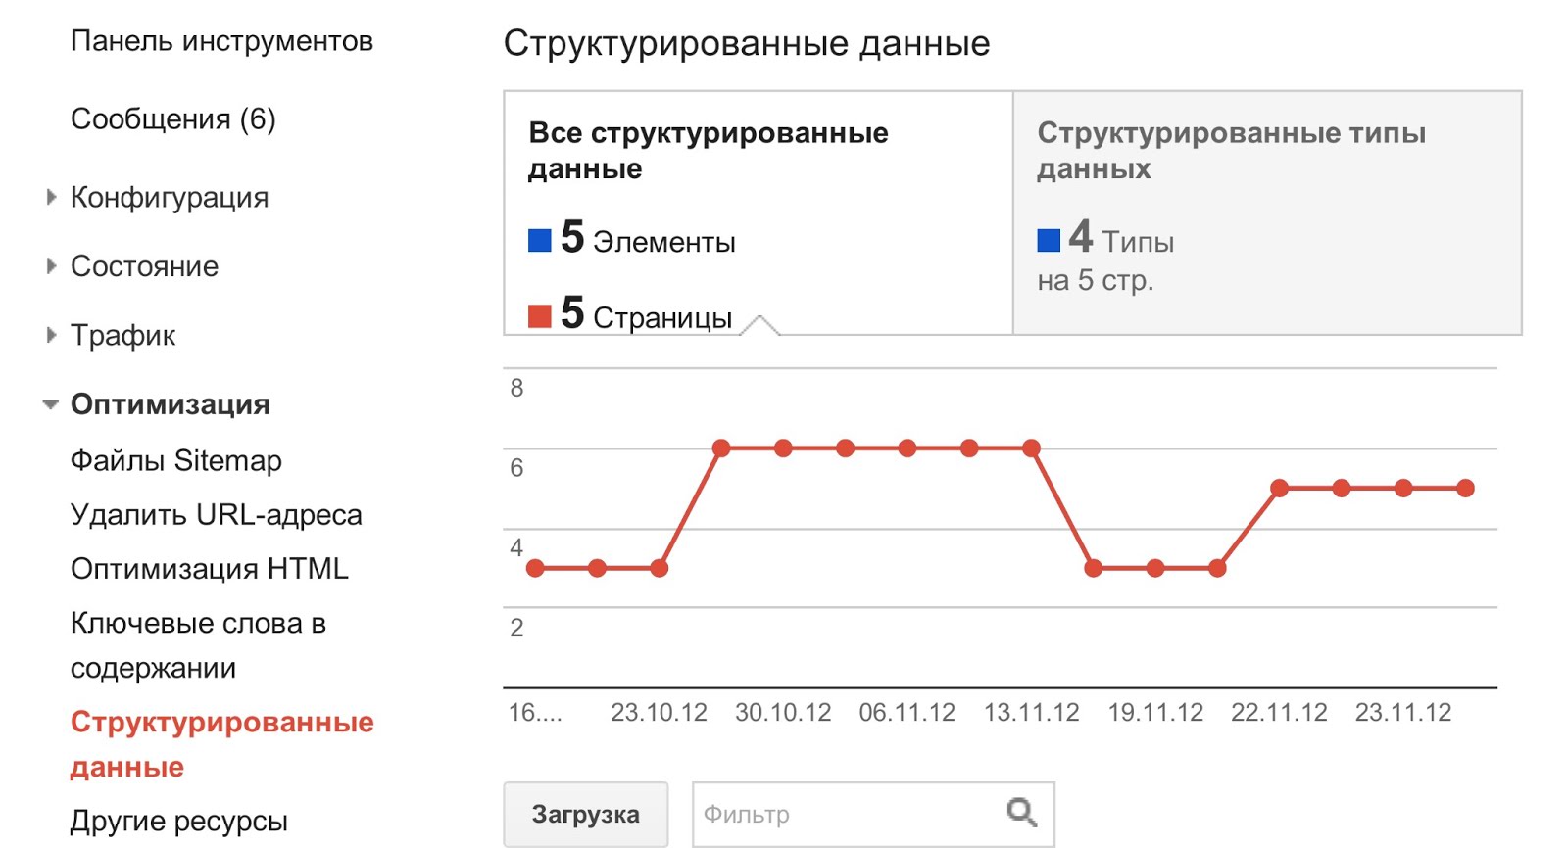Click the red square next to Страницы
The width and height of the screenshot is (1568, 848).
point(539,316)
